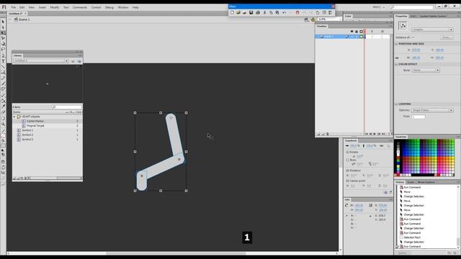Viewport: 461px width, 259px height.
Task: Toggle Constrain link icon in Transform panel
Action: (382, 145)
